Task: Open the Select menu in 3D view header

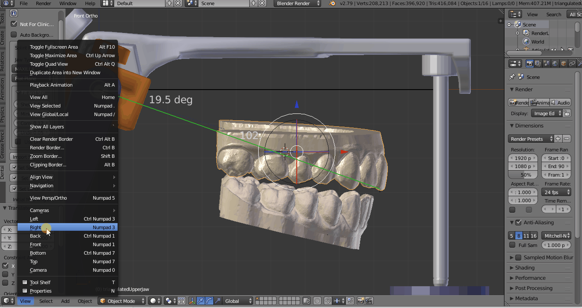Action: coord(46,301)
